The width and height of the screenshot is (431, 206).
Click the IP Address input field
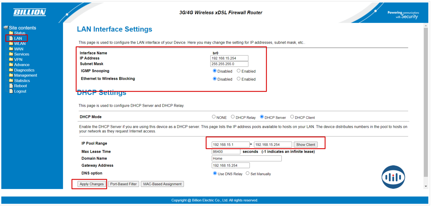[229, 58]
